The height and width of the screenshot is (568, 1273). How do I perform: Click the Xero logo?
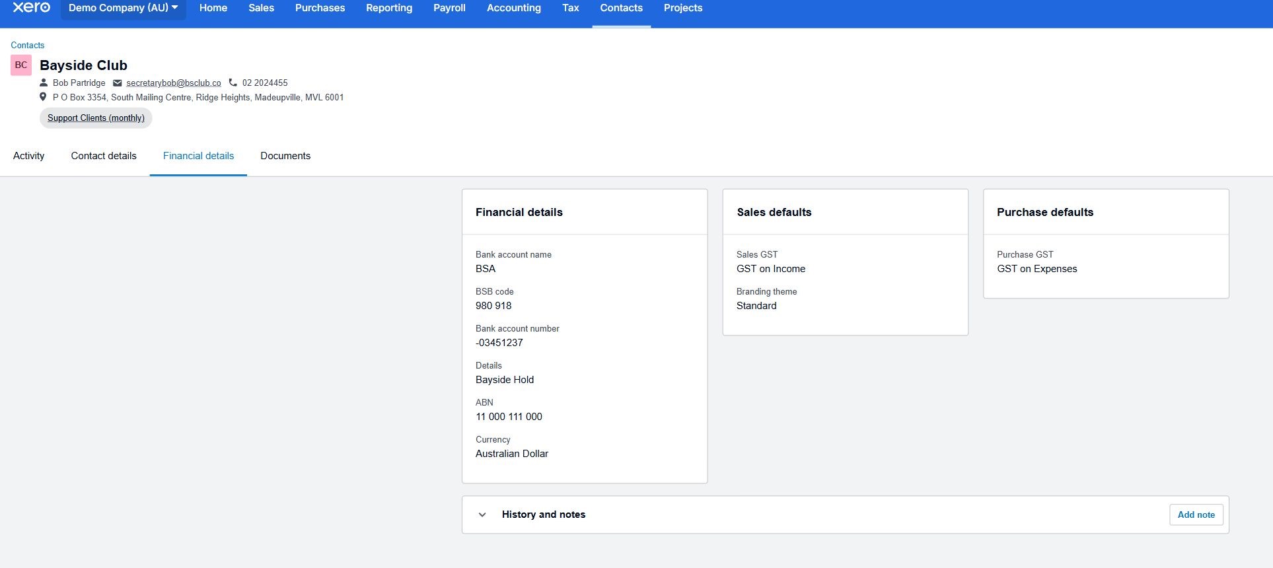[31, 7]
